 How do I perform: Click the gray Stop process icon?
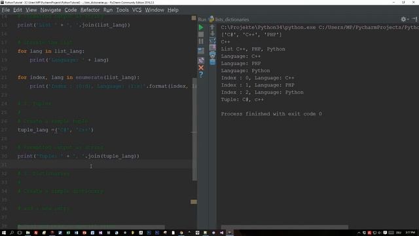201,34
